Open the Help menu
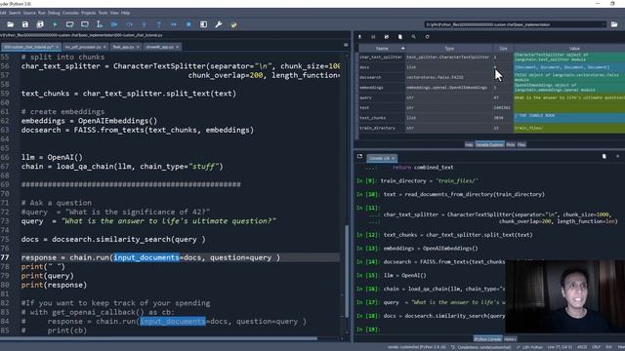625x351 pixels. [x=125, y=13]
